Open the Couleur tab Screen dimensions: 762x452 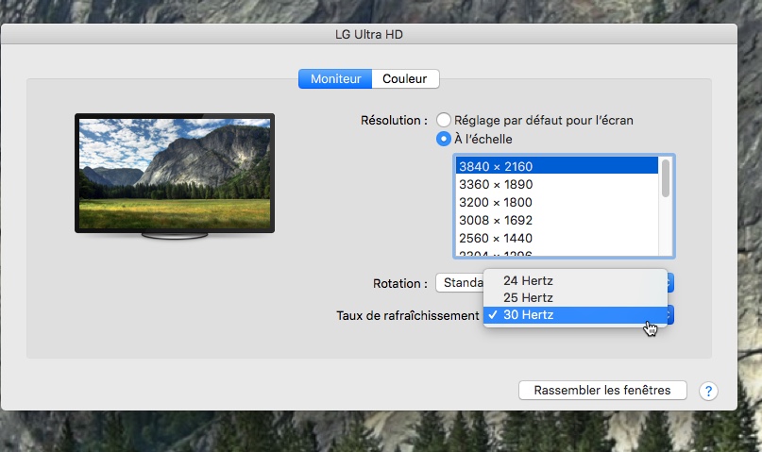pyautogui.click(x=405, y=78)
